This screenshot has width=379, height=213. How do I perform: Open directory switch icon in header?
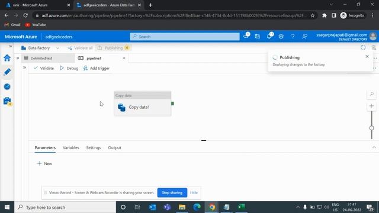(x=258, y=36)
